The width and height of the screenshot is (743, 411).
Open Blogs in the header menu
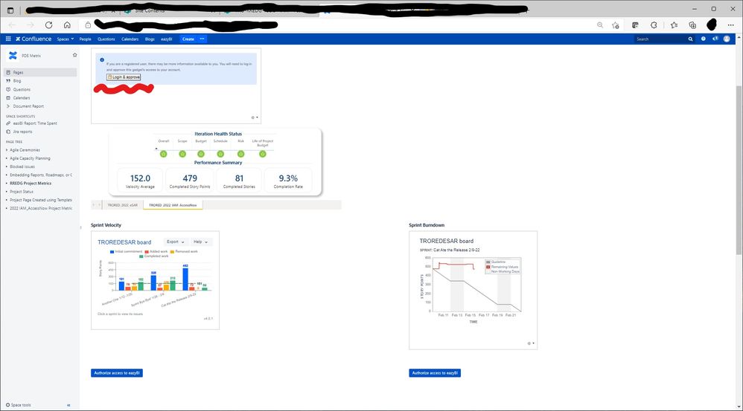pos(150,39)
